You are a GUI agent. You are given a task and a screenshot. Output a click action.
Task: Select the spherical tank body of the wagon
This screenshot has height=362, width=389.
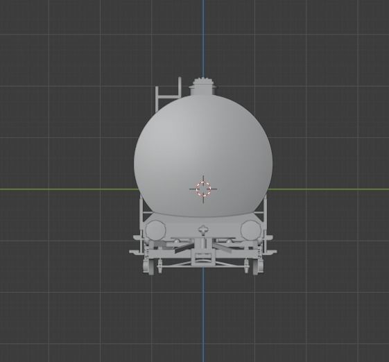(203, 155)
